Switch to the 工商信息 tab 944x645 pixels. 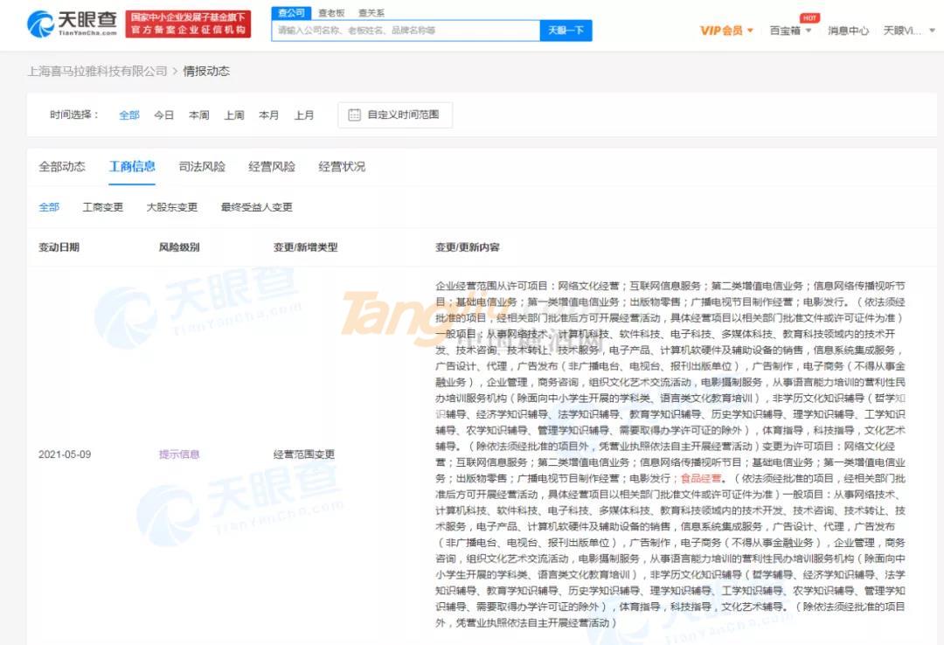click(x=132, y=166)
